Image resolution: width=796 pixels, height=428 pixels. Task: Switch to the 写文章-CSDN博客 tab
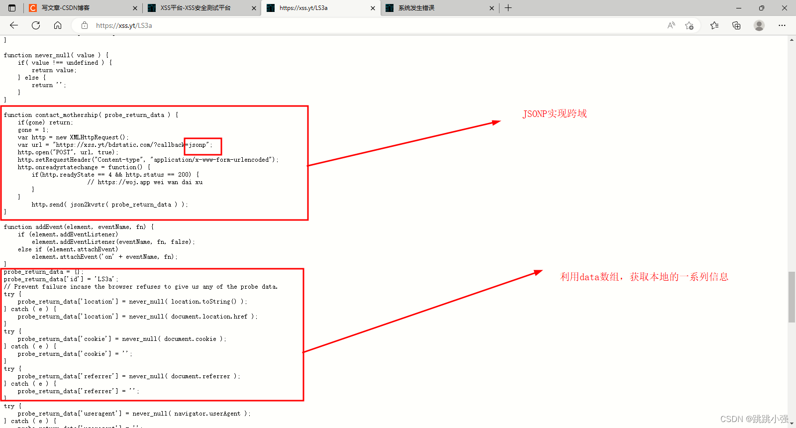tap(83, 8)
